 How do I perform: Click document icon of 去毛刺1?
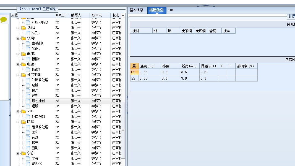point(28,43)
